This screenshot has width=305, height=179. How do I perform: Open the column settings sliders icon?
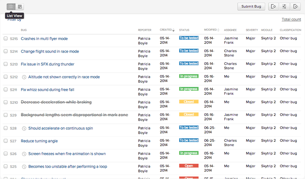point(285,7)
